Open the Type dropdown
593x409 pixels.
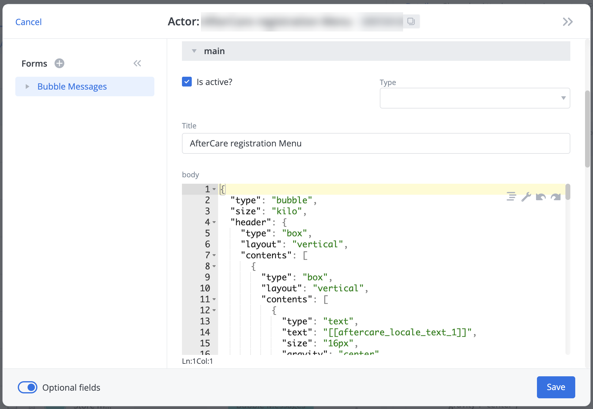(475, 98)
